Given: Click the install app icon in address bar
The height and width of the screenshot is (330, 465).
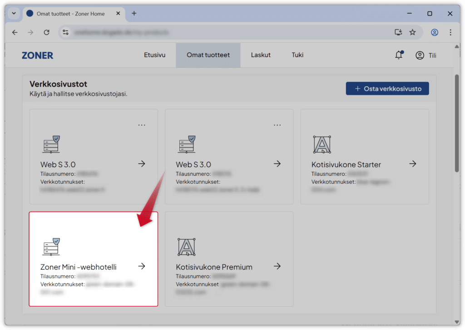Looking at the screenshot, I should pos(398,32).
